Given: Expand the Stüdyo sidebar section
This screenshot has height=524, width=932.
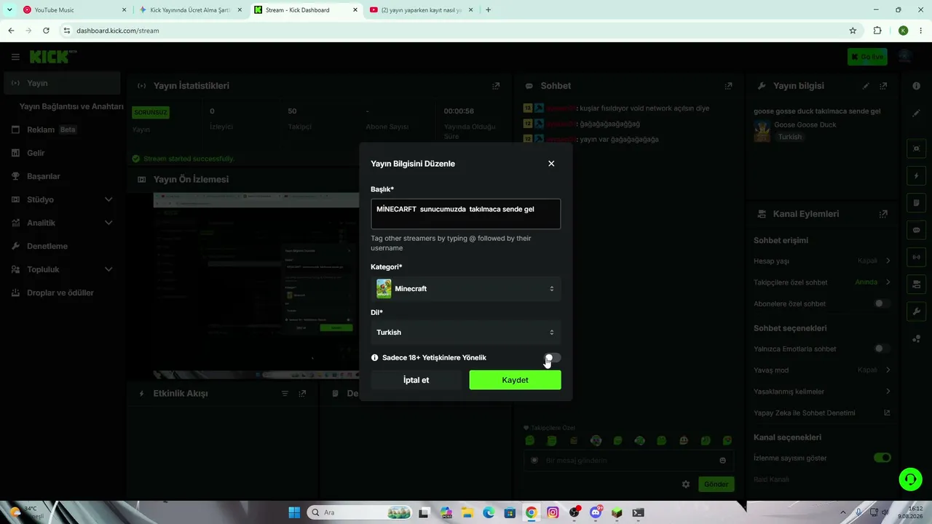Looking at the screenshot, I should coord(62,199).
